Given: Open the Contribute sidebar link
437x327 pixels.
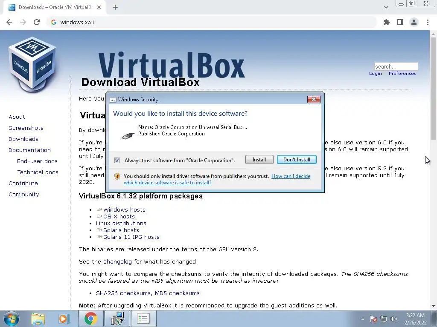Looking at the screenshot, I should (x=23, y=184).
